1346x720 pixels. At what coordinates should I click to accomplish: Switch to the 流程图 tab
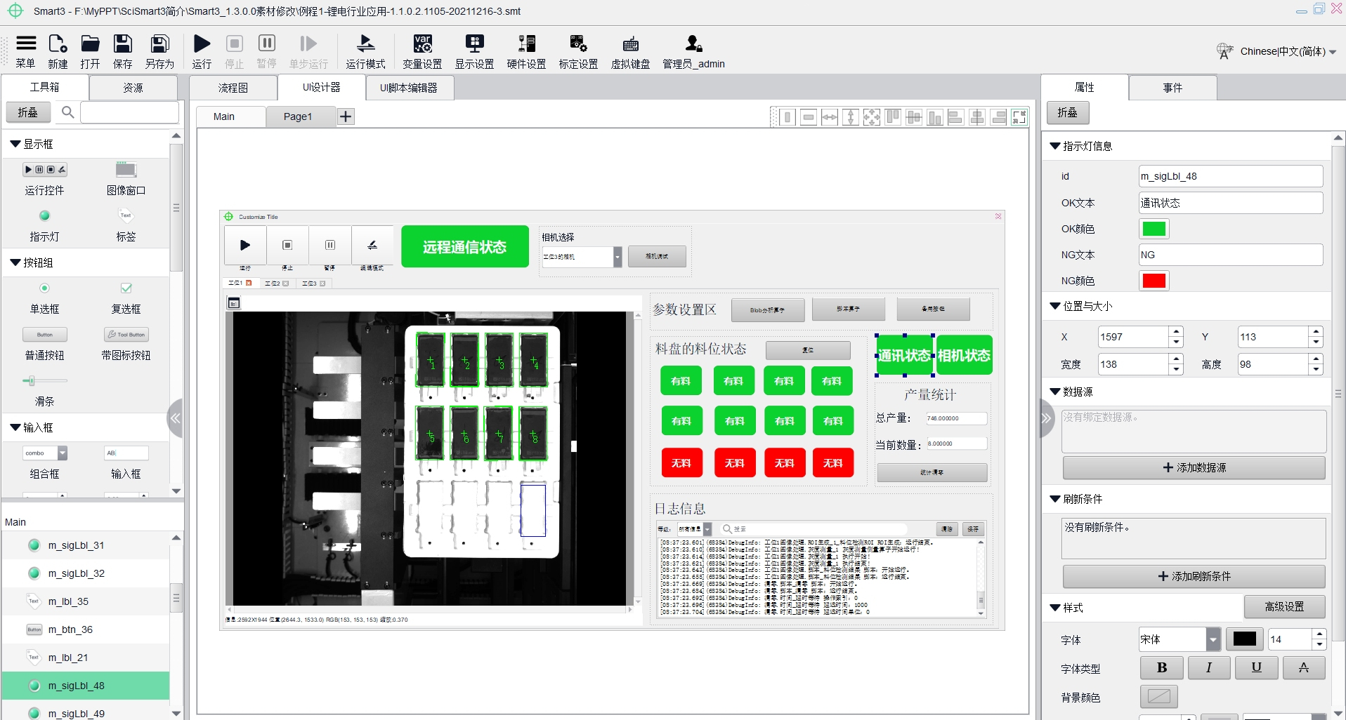pos(233,88)
